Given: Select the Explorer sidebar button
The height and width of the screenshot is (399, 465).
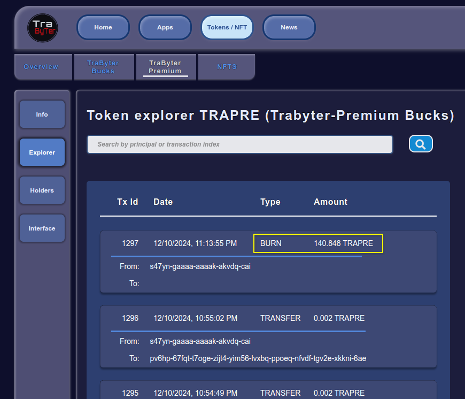Looking at the screenshot, I should coord(42,152).
